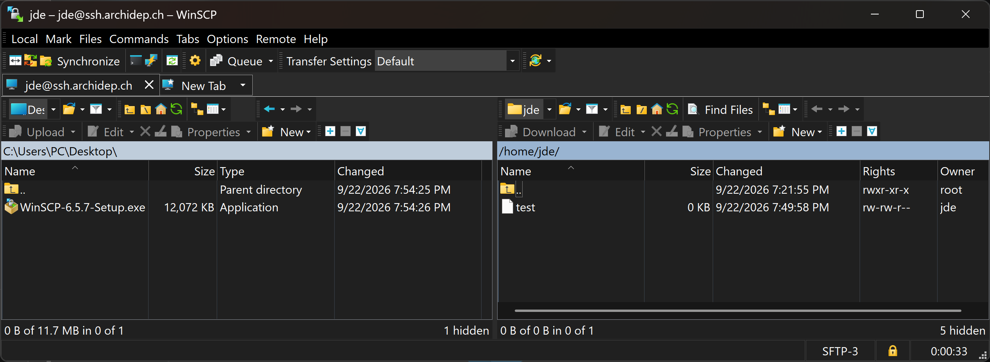Expand the Queue dropdown arrow
The height and width of the screenshot is (362, 990).
271,61
